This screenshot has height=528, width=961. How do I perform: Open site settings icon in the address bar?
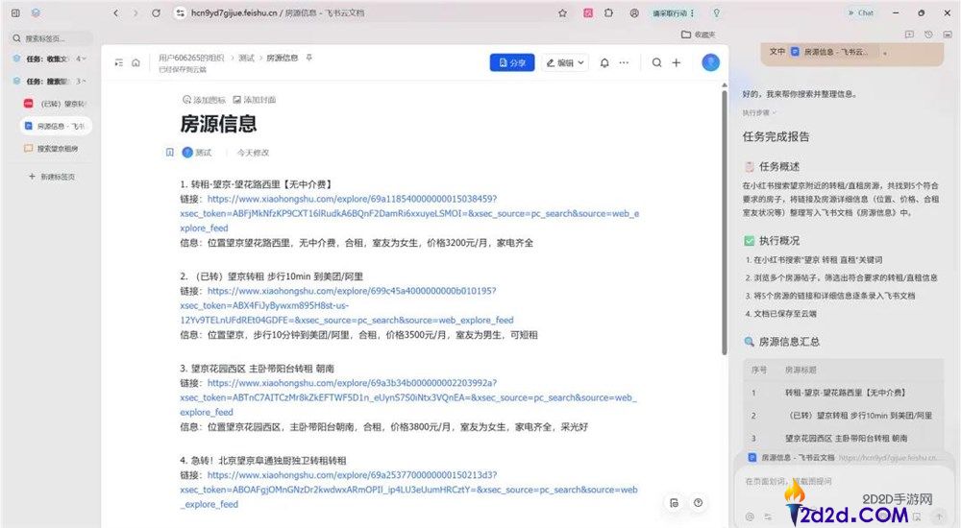[x=180, y=12]
